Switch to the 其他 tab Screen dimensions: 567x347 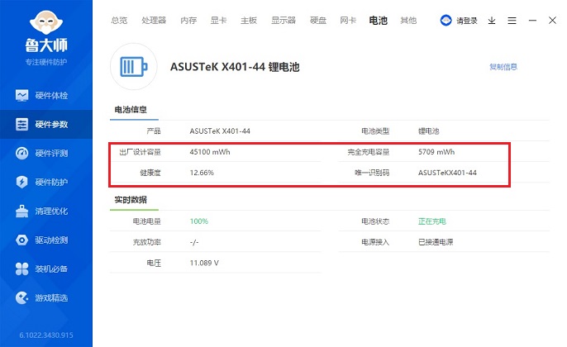pyautogui.click(x=408, y=20)
